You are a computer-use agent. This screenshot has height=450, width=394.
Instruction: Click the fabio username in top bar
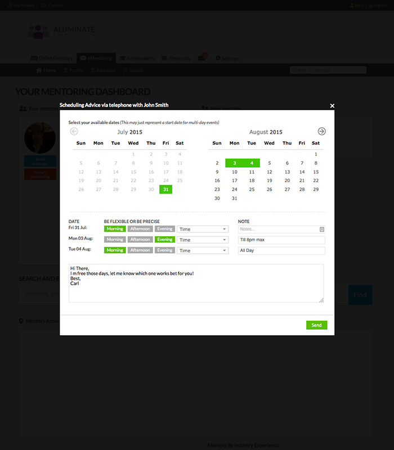[357, 5]
